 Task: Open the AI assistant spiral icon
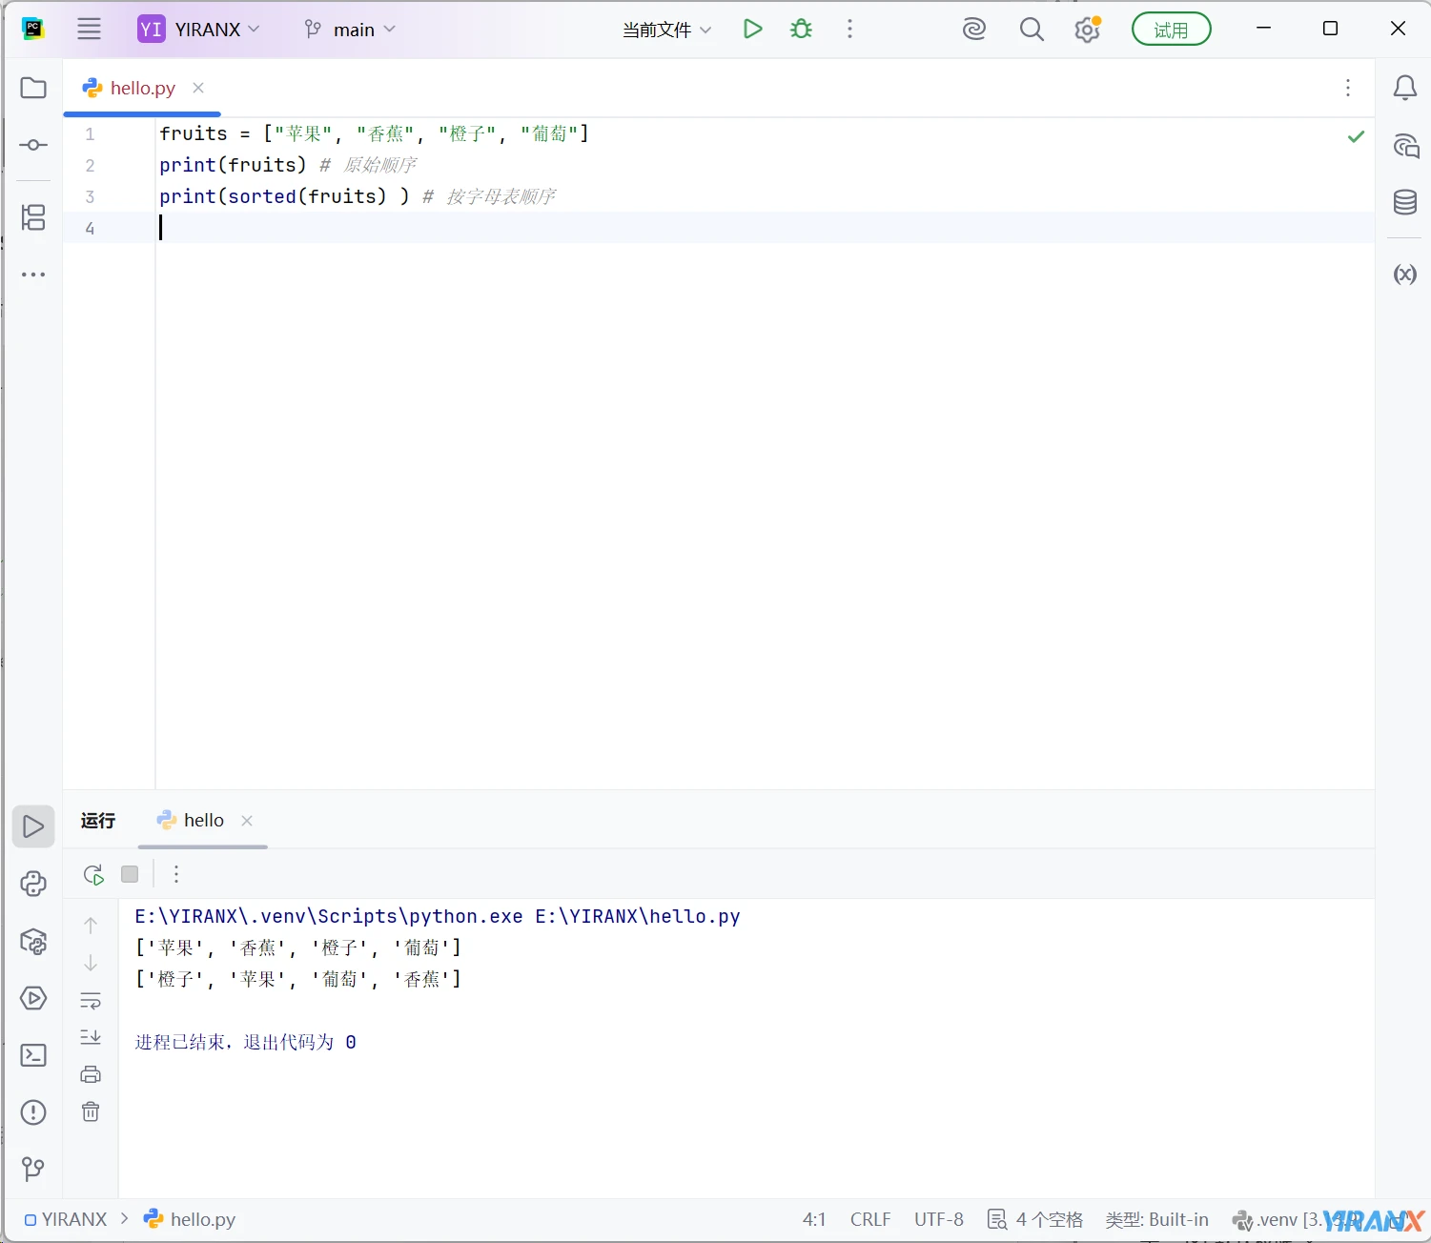(x=973, y=30)
